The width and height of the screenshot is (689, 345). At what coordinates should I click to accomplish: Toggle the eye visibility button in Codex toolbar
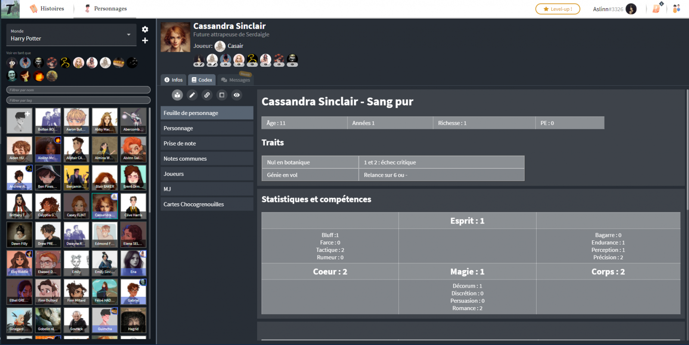coord(237,95)
